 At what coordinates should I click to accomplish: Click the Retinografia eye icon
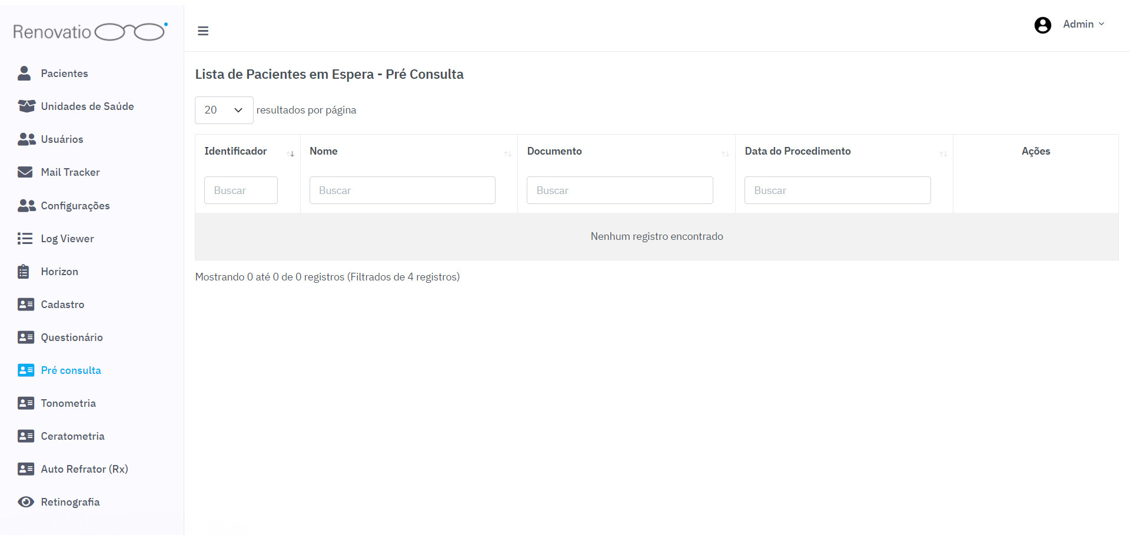click(25, 502)
